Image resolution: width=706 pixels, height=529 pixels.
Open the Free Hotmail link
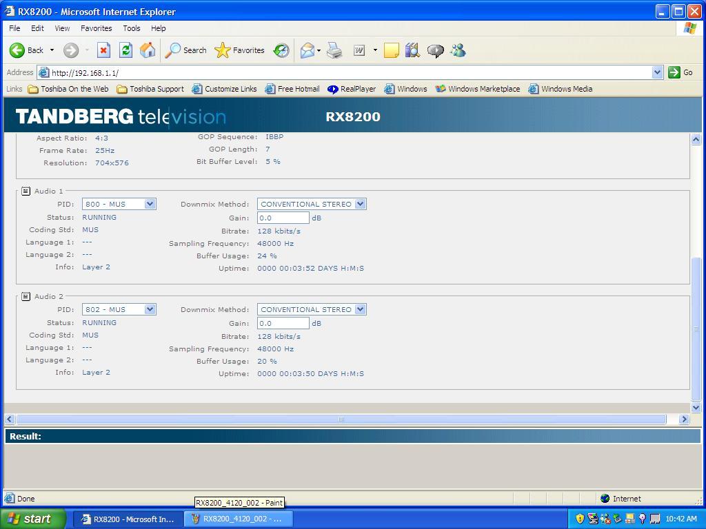tap(292, 89)
